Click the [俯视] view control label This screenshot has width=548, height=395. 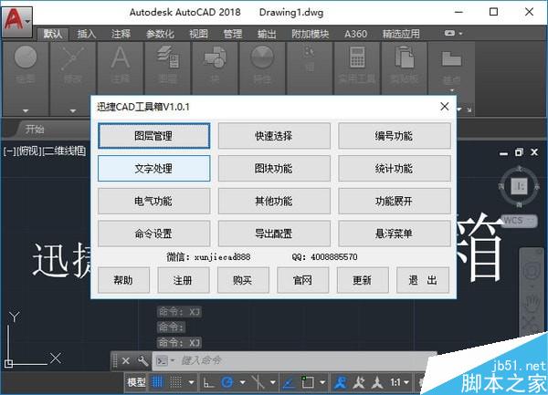29,151
